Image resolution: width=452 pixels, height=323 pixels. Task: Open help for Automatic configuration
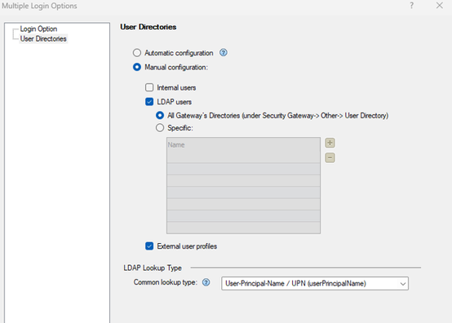[223, 53]
